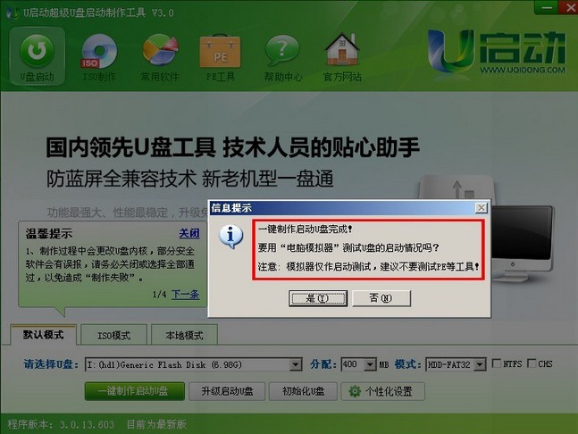The image size is (578, 434).
Task: Expand the 模式 HDD-FAT32 dropdown
Action: 479,364
